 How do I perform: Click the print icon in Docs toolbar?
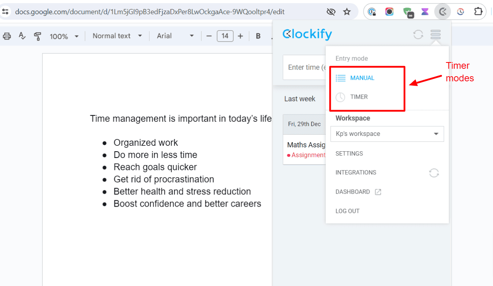(x=7, y=37)
